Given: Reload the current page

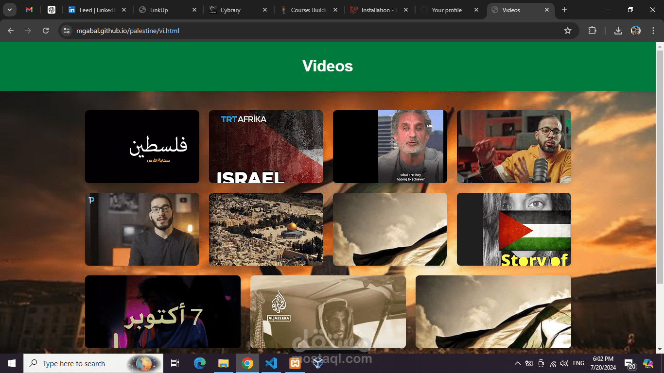Looking at the screenshot, I should (x=46, y=31).
